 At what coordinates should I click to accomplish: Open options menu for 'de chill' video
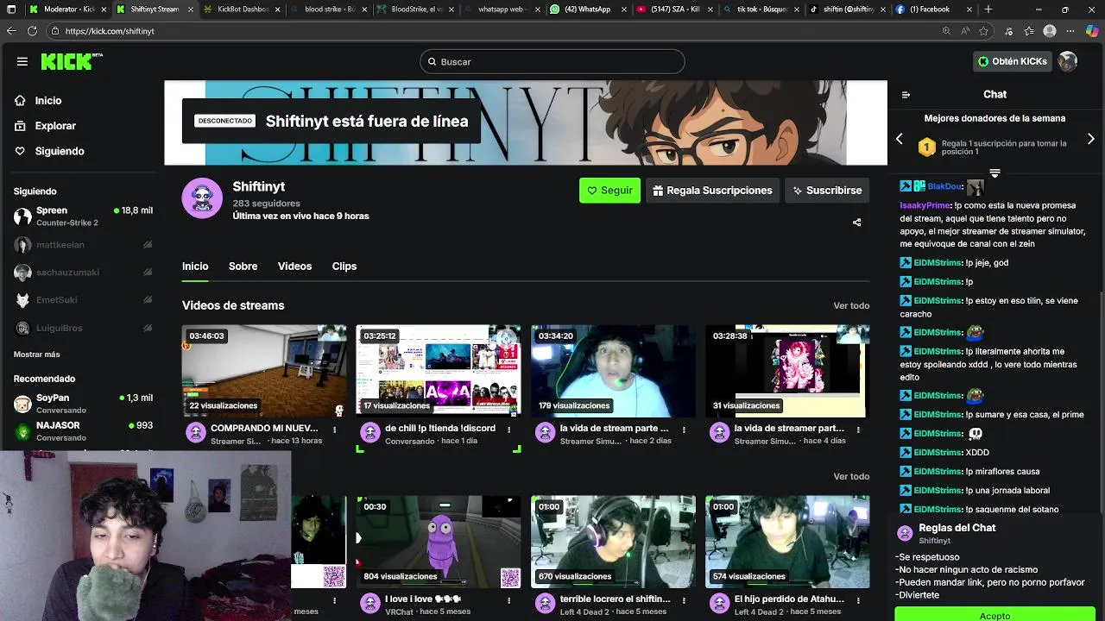click(509, 430)
